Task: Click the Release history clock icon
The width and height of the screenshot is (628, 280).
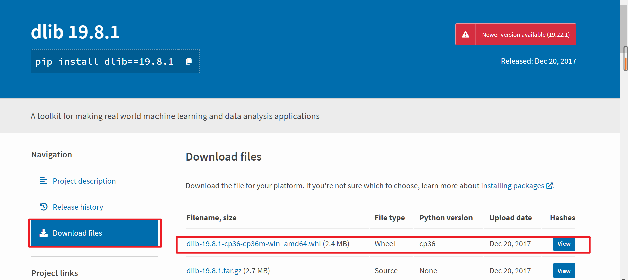Action: click(43, 207)
